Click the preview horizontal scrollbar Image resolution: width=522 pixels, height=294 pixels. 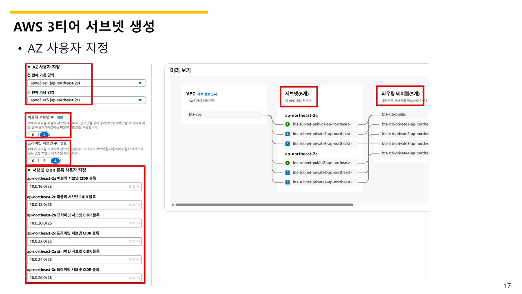click(264, 205)
